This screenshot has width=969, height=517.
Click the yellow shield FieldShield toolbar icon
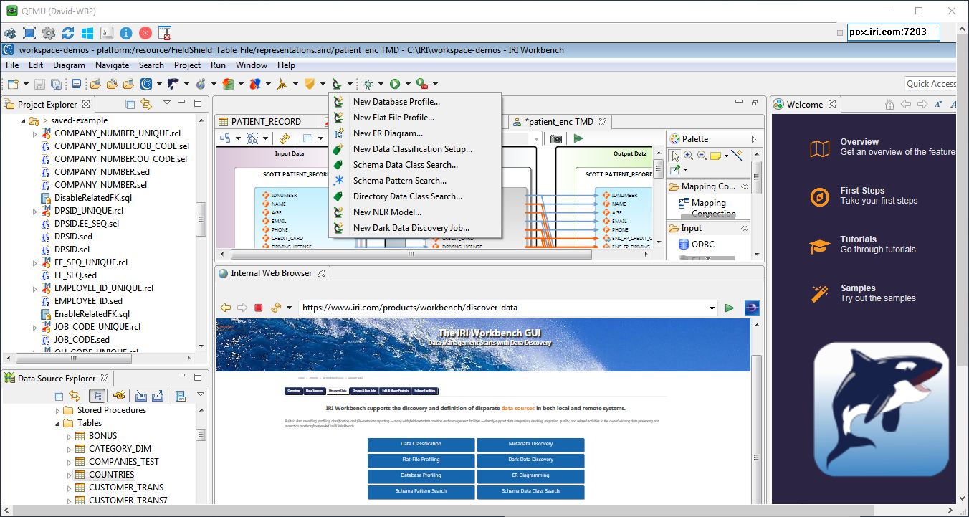click(x=310, y=84)
